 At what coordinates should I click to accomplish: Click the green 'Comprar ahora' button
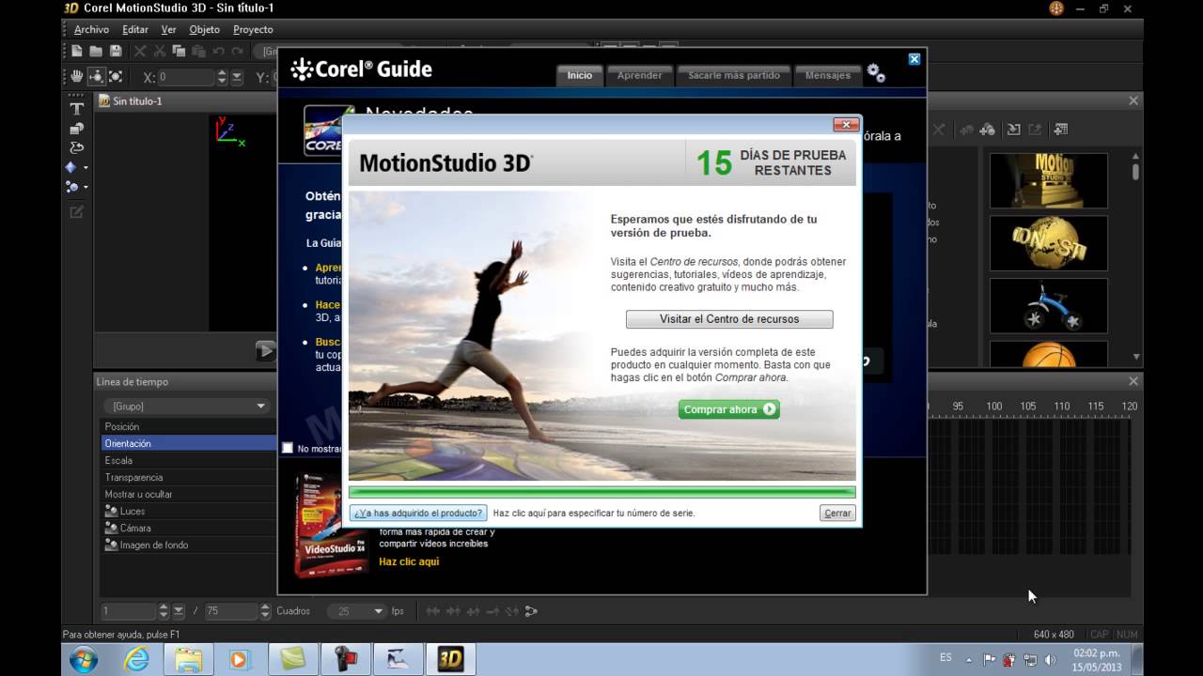729,409
